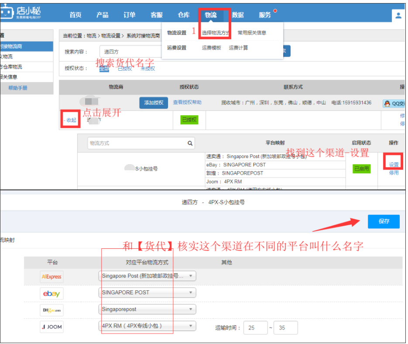The width and height of the screenshot is (408, 344).
Task: Click the 物流设置 breadcrumb
Action: (x=111, y=36)
